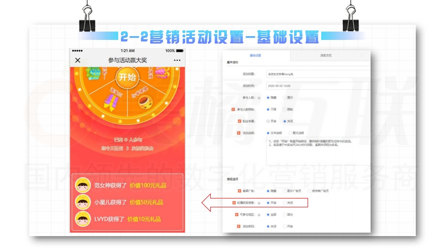Click help icon beside 可参与地区
The height and width of the screenshot is (250, 445).
pyautogui.click(x=259, y=215)
